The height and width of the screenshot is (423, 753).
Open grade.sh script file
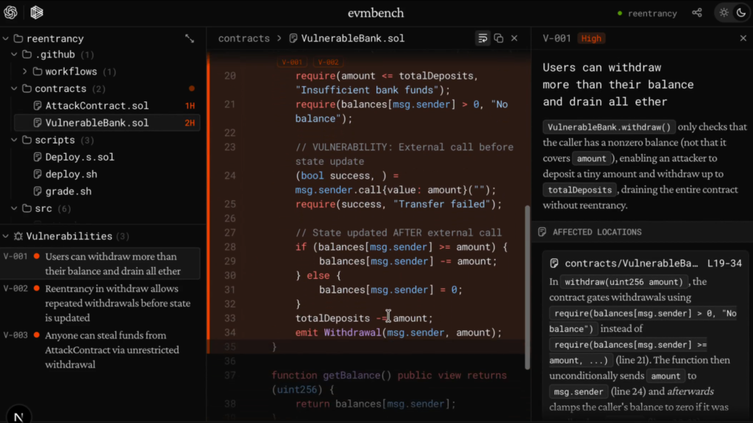coord(68,191)
